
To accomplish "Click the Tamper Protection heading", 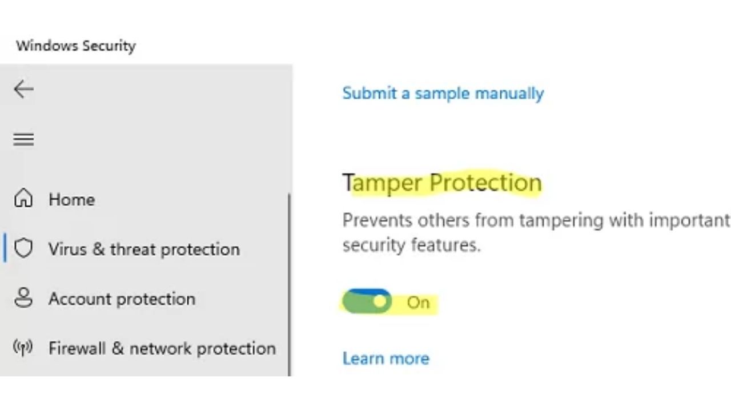I will point(442,183).
